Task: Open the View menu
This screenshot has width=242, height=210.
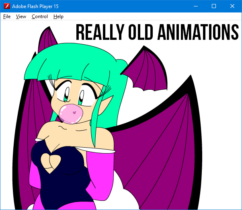Action: click(x=21, y=16)
